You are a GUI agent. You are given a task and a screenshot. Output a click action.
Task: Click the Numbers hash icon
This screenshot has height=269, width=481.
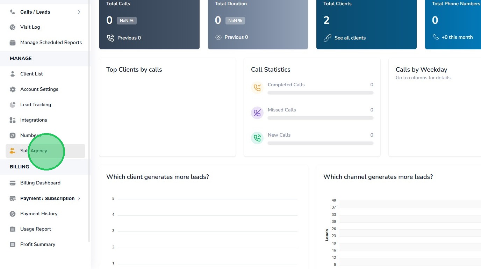(x=13, y=136)
